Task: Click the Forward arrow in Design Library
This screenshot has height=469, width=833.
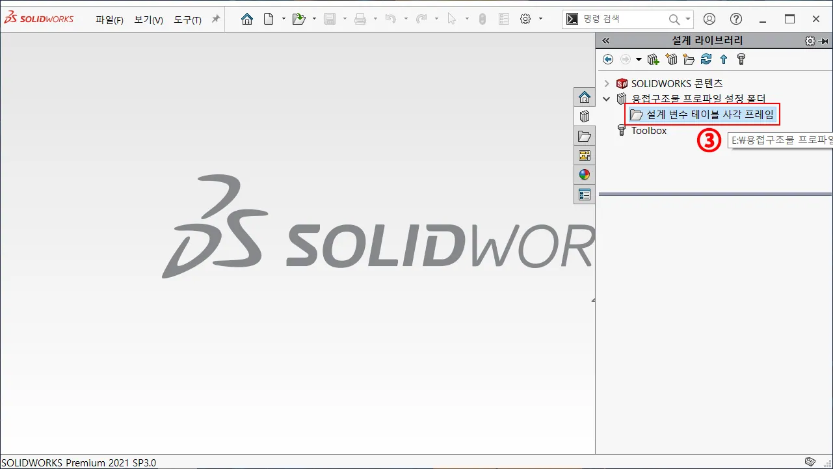Action: click(626, 59)
